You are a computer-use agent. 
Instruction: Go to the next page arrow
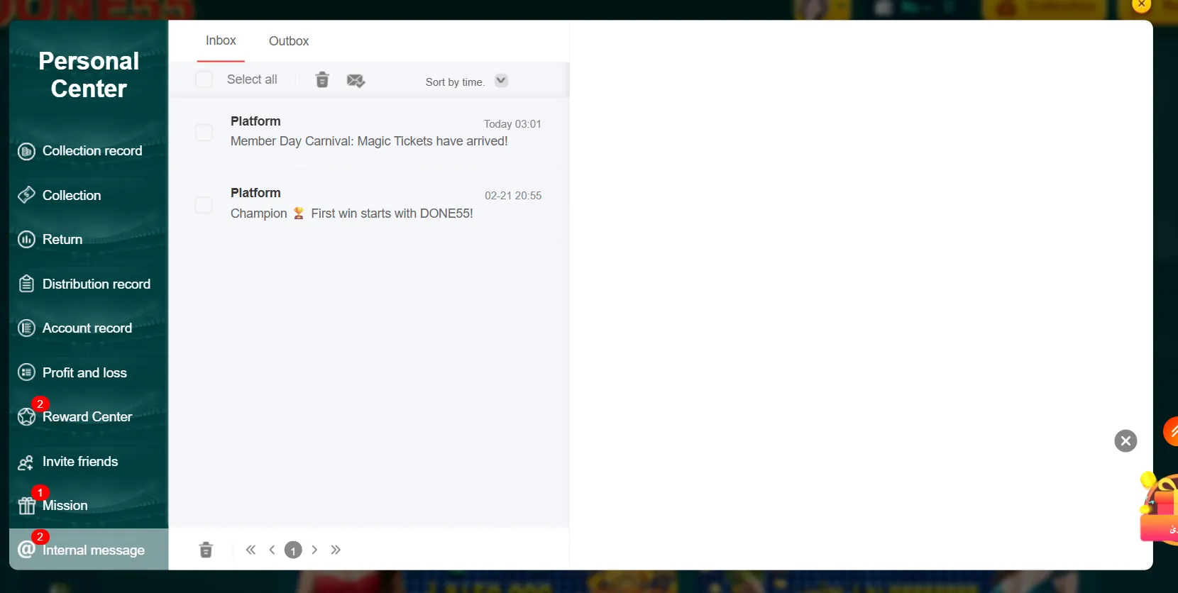pyautogui.click(x=314, y=550)
